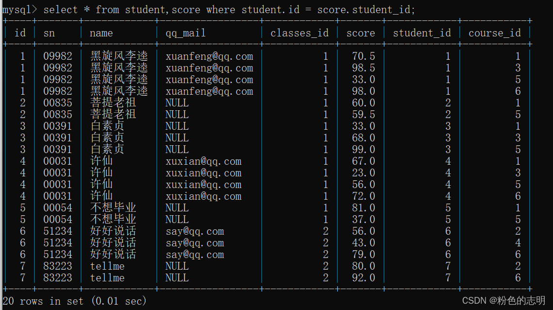Click the score value 99.0
This screenshot has width=553, height=310.
click(363, 149)
